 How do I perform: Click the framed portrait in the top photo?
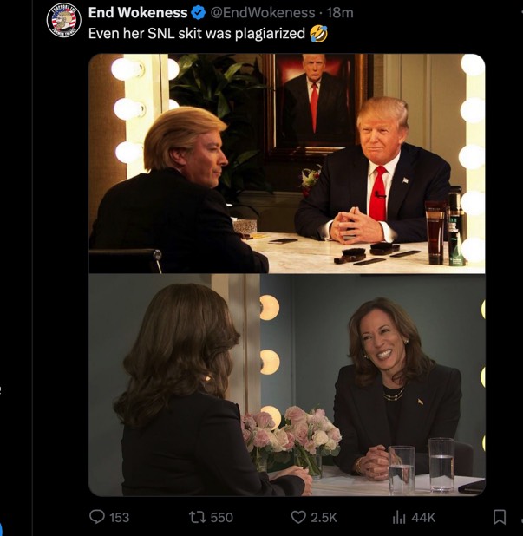[x=313, y=102]
